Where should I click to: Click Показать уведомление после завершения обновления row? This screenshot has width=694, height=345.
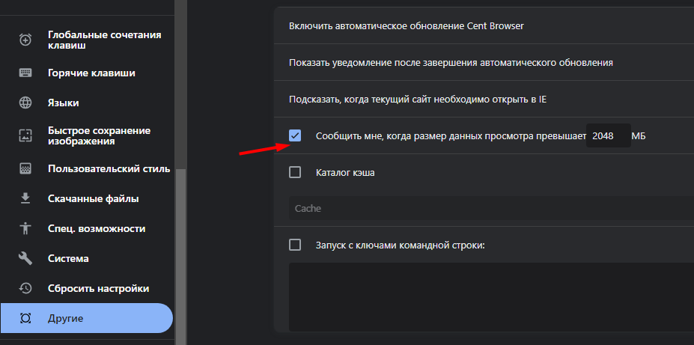tap(484, 62)
